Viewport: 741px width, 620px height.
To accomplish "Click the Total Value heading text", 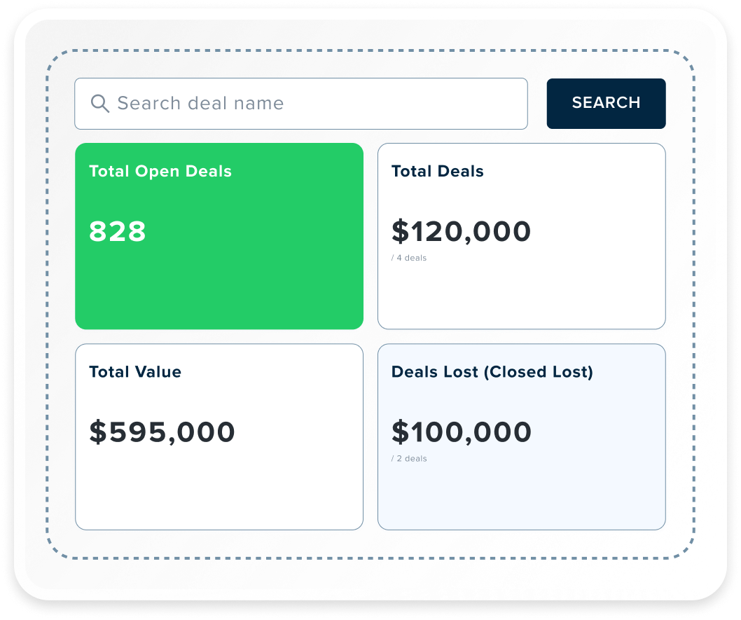I will [134, 372].
